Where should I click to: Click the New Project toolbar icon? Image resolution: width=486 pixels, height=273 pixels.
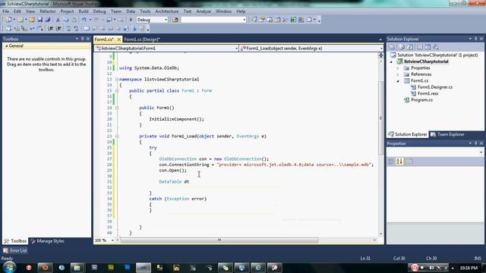point(8,20)
